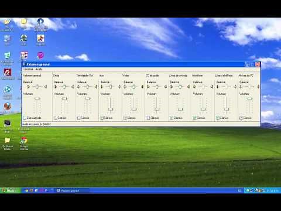Viewport: 281px width, 211px height.
Task: Select the orange star desktop icon
Action: click(40, 39)
